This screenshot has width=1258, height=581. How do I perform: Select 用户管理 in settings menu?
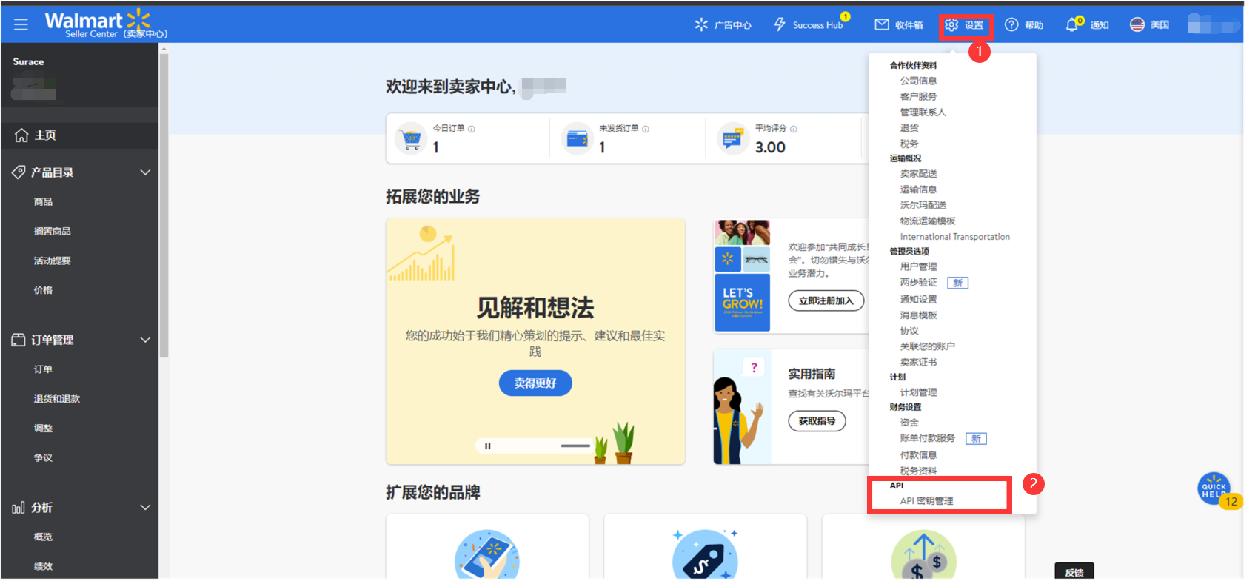[x=918, y=266]
